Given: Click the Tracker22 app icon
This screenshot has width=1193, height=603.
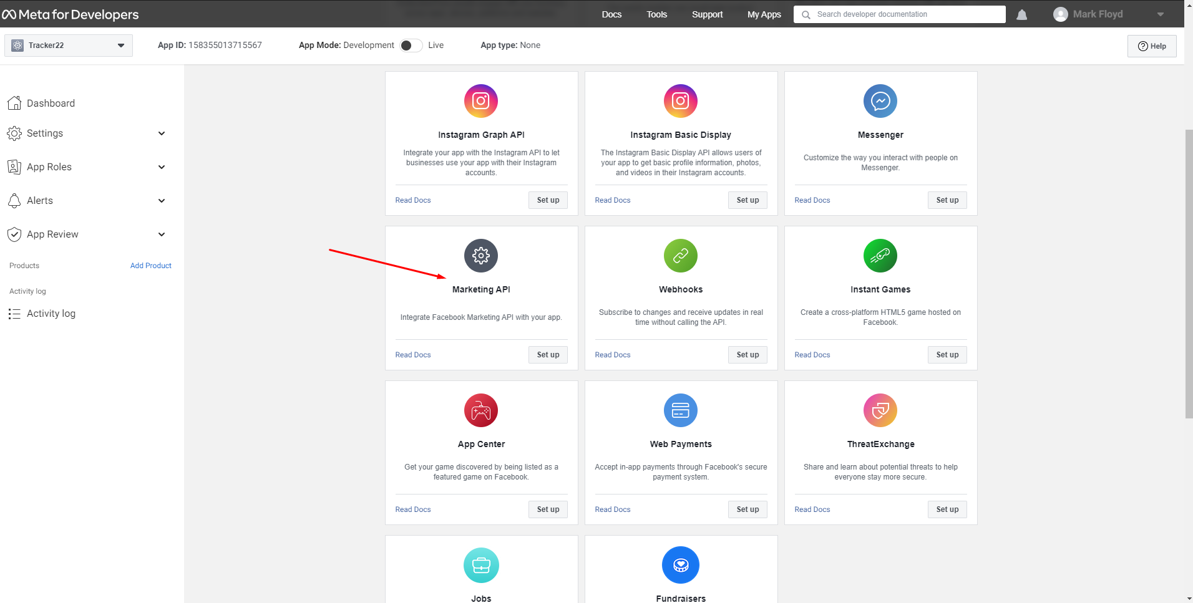Looking at the screenshot, I should [x=17, y=45].
